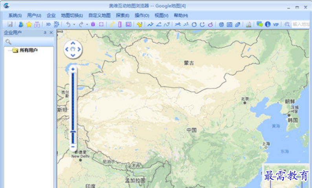Image resolution: width=312 pixels, height=188 pixels.
Task: Click the blue globe icon
Action: (221, 25)
